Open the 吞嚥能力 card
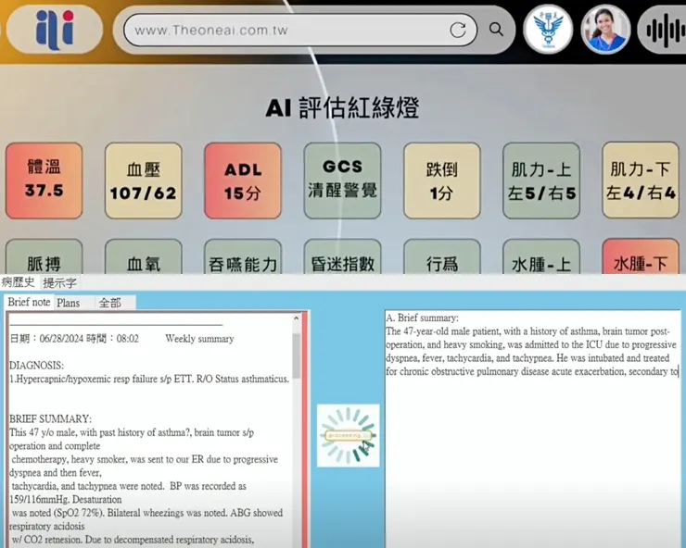This screenshot has width=686, height=548. click(x=243, y=257)
